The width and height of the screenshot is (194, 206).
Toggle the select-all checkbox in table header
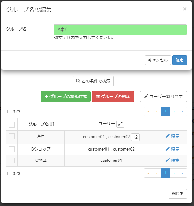12,125
